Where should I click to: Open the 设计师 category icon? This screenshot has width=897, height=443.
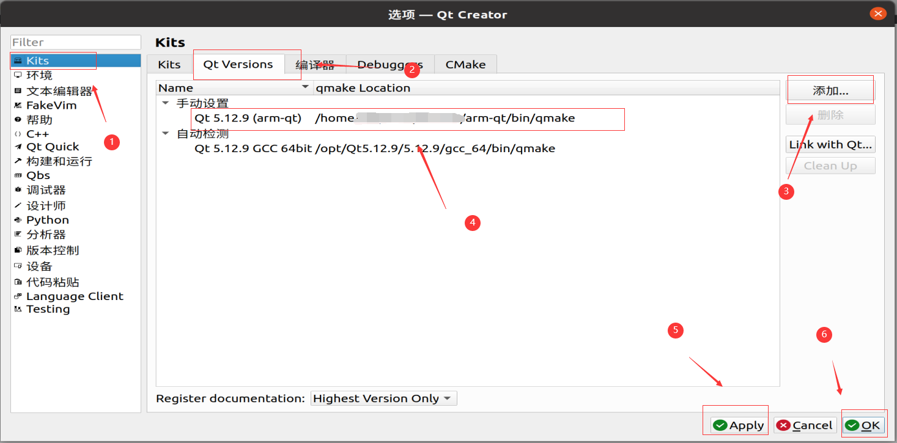coord(18,206)
